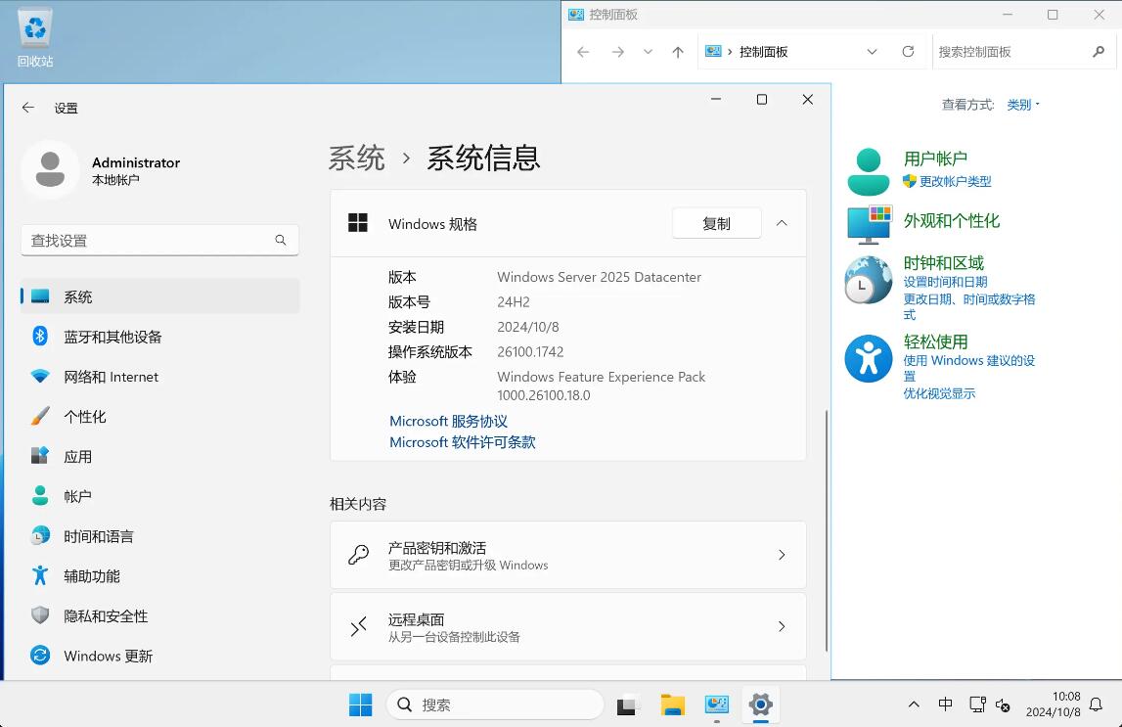Viewport: 1122px width, 727px height.
Task: Click the Administrator profile avatar
Action: (x=50, y=169)
